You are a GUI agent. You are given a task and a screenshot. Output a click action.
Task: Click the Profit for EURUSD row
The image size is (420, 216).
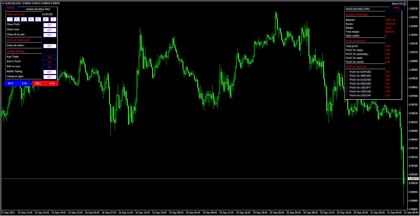click(x=368, y=72)
